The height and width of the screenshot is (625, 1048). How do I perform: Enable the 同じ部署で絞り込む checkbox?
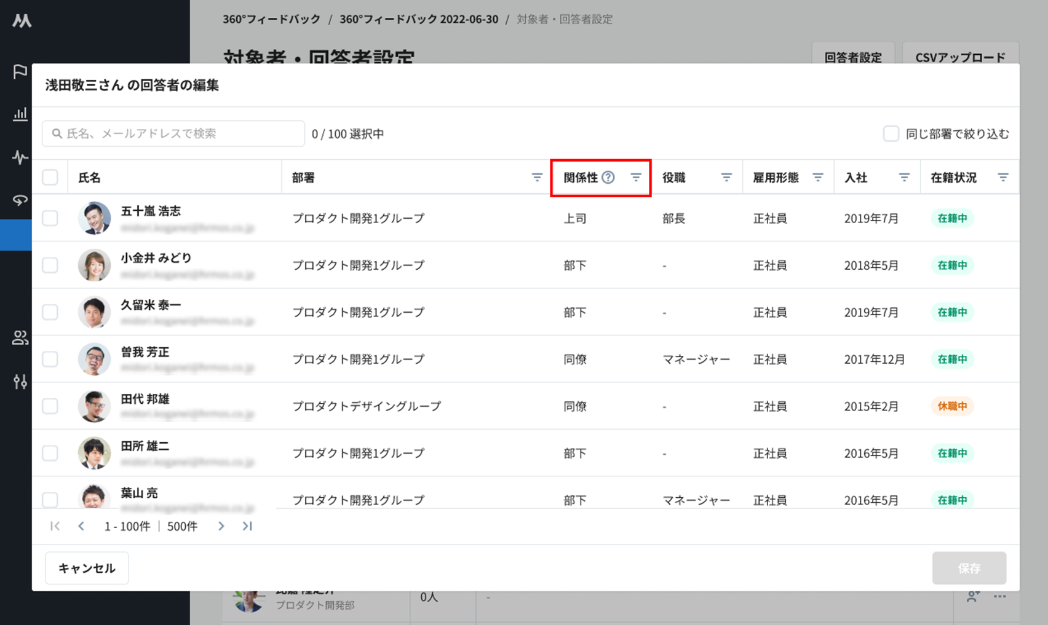point(891,133)
